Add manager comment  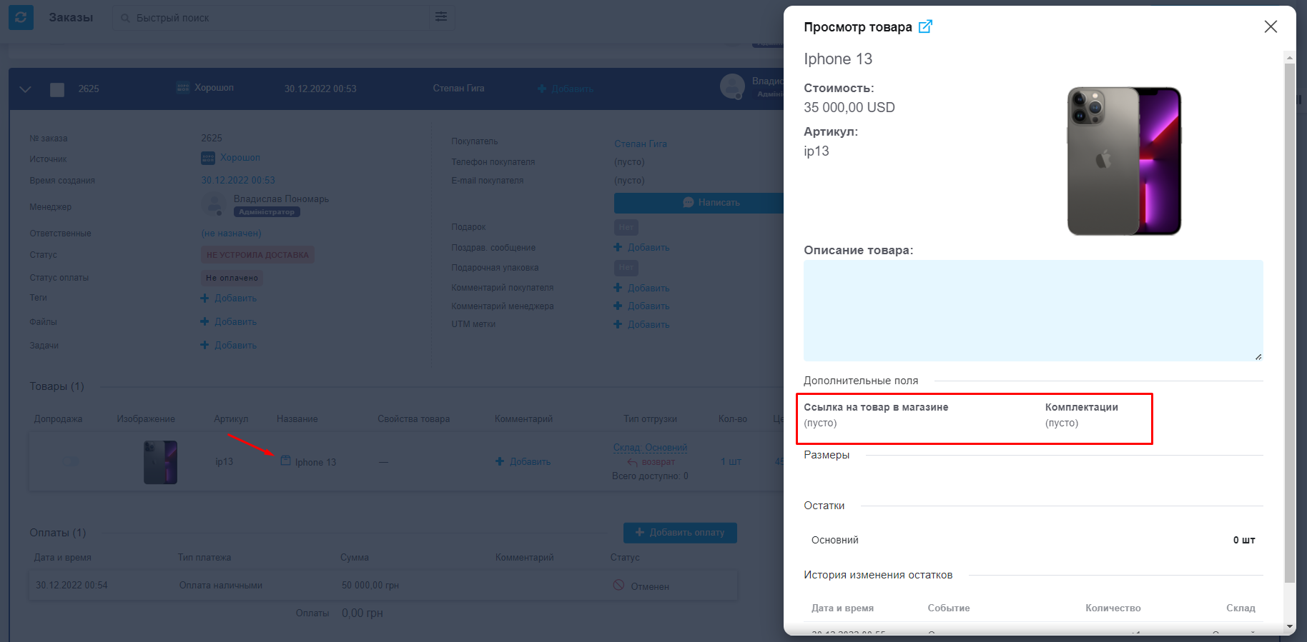pyautogui.click(x=641, y=306)
